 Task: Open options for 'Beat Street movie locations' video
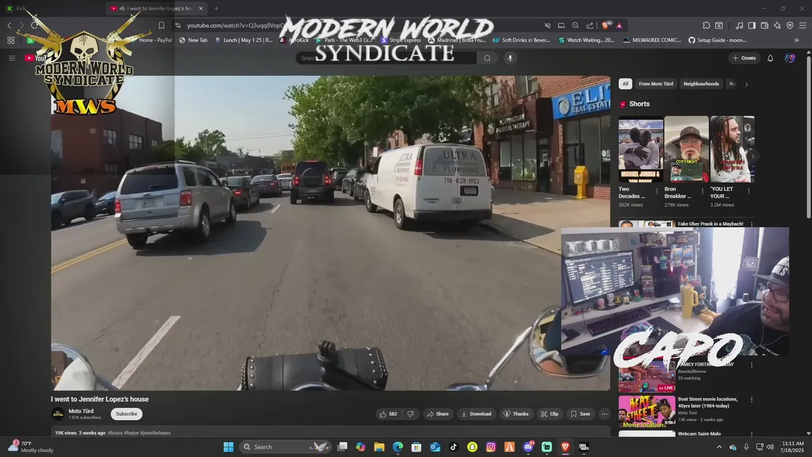(752, 400)
